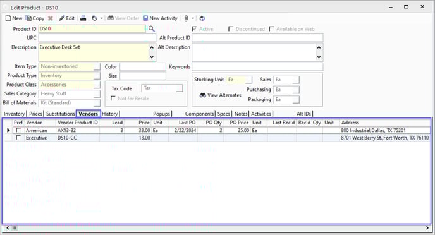The image size is (435, 235).
Task: Click the Copy product toolbar icon
Action: tap(35, 18)
